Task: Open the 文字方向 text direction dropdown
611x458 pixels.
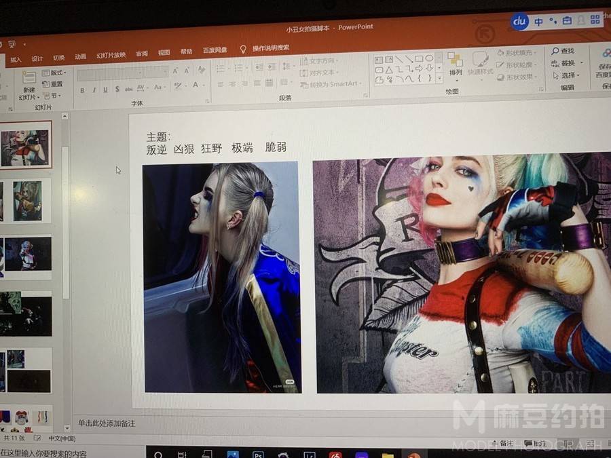Action: tap(319, 61)
